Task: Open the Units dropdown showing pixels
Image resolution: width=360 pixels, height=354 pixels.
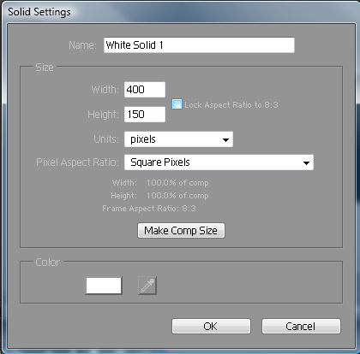Action: point(178,139)
